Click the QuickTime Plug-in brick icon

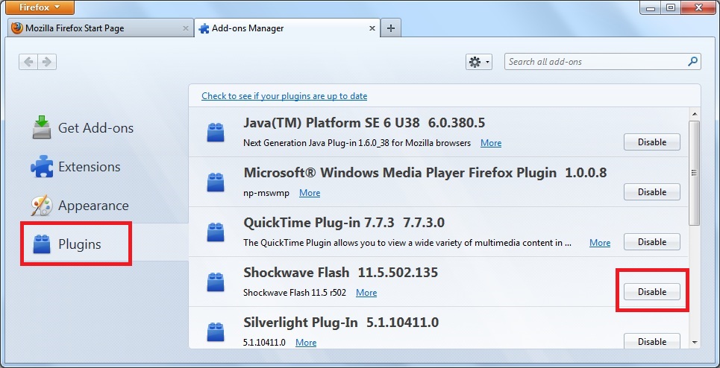(216, 232)
